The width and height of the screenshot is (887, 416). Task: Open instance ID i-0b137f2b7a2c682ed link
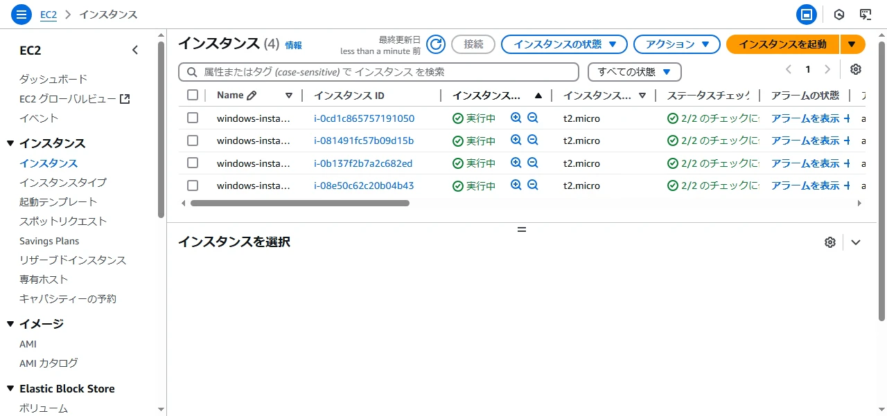(x=363, y=163)
